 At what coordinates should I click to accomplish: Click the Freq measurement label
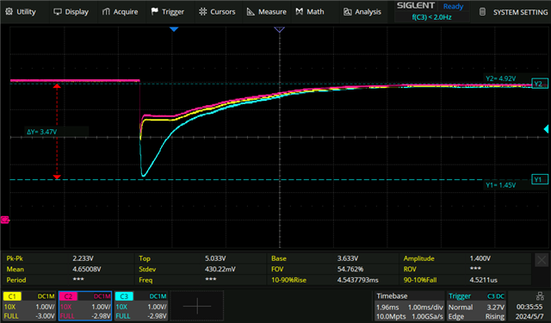coord(145,280)
